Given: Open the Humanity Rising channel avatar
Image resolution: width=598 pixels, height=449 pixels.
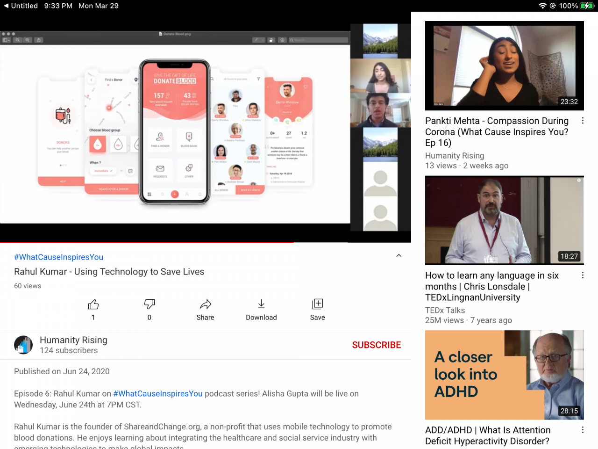Looking at the screenshot, I should point(23,345).
